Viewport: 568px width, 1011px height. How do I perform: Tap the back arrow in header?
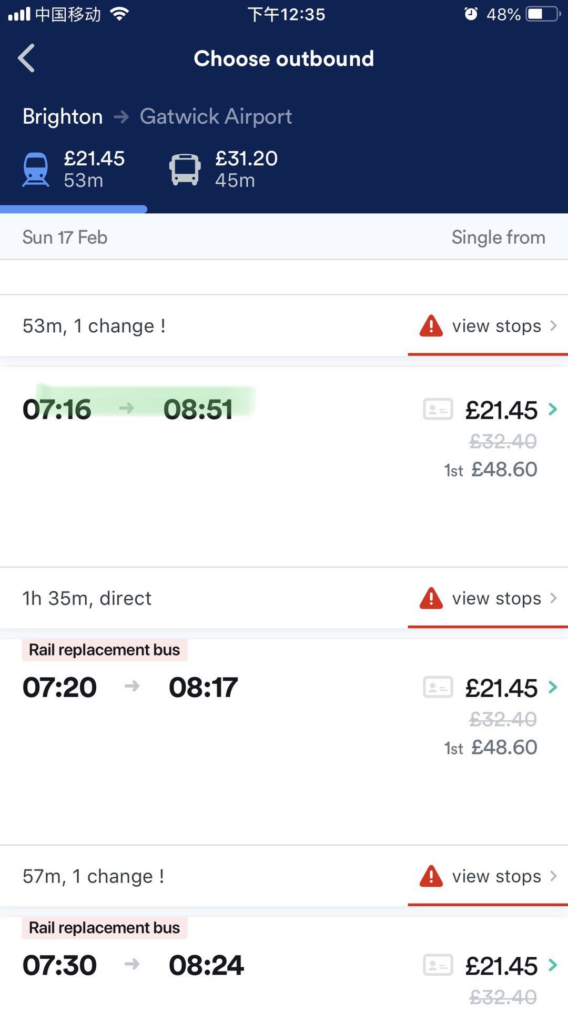click(x=26, y=58)
